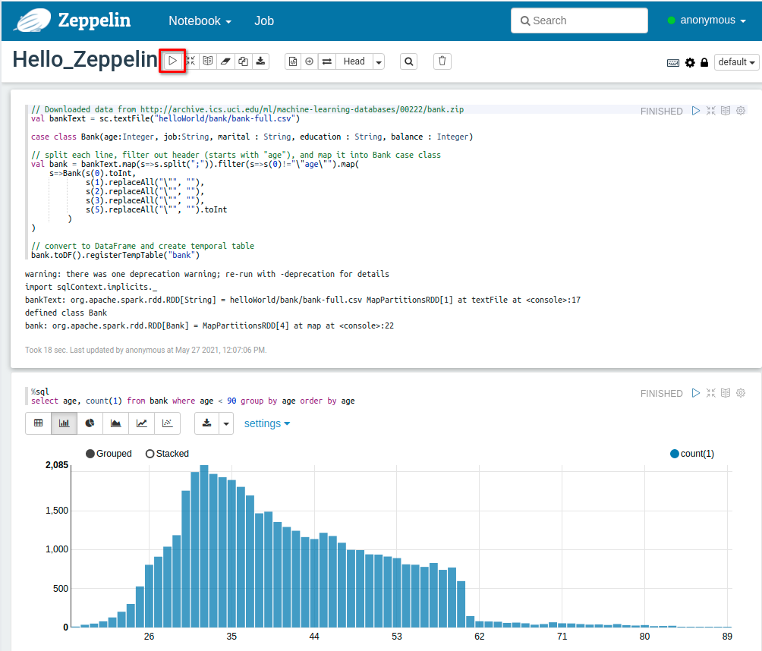762x651 pixels.
Task: Expand the chart settings dropdown
Action: pos(267,423)
